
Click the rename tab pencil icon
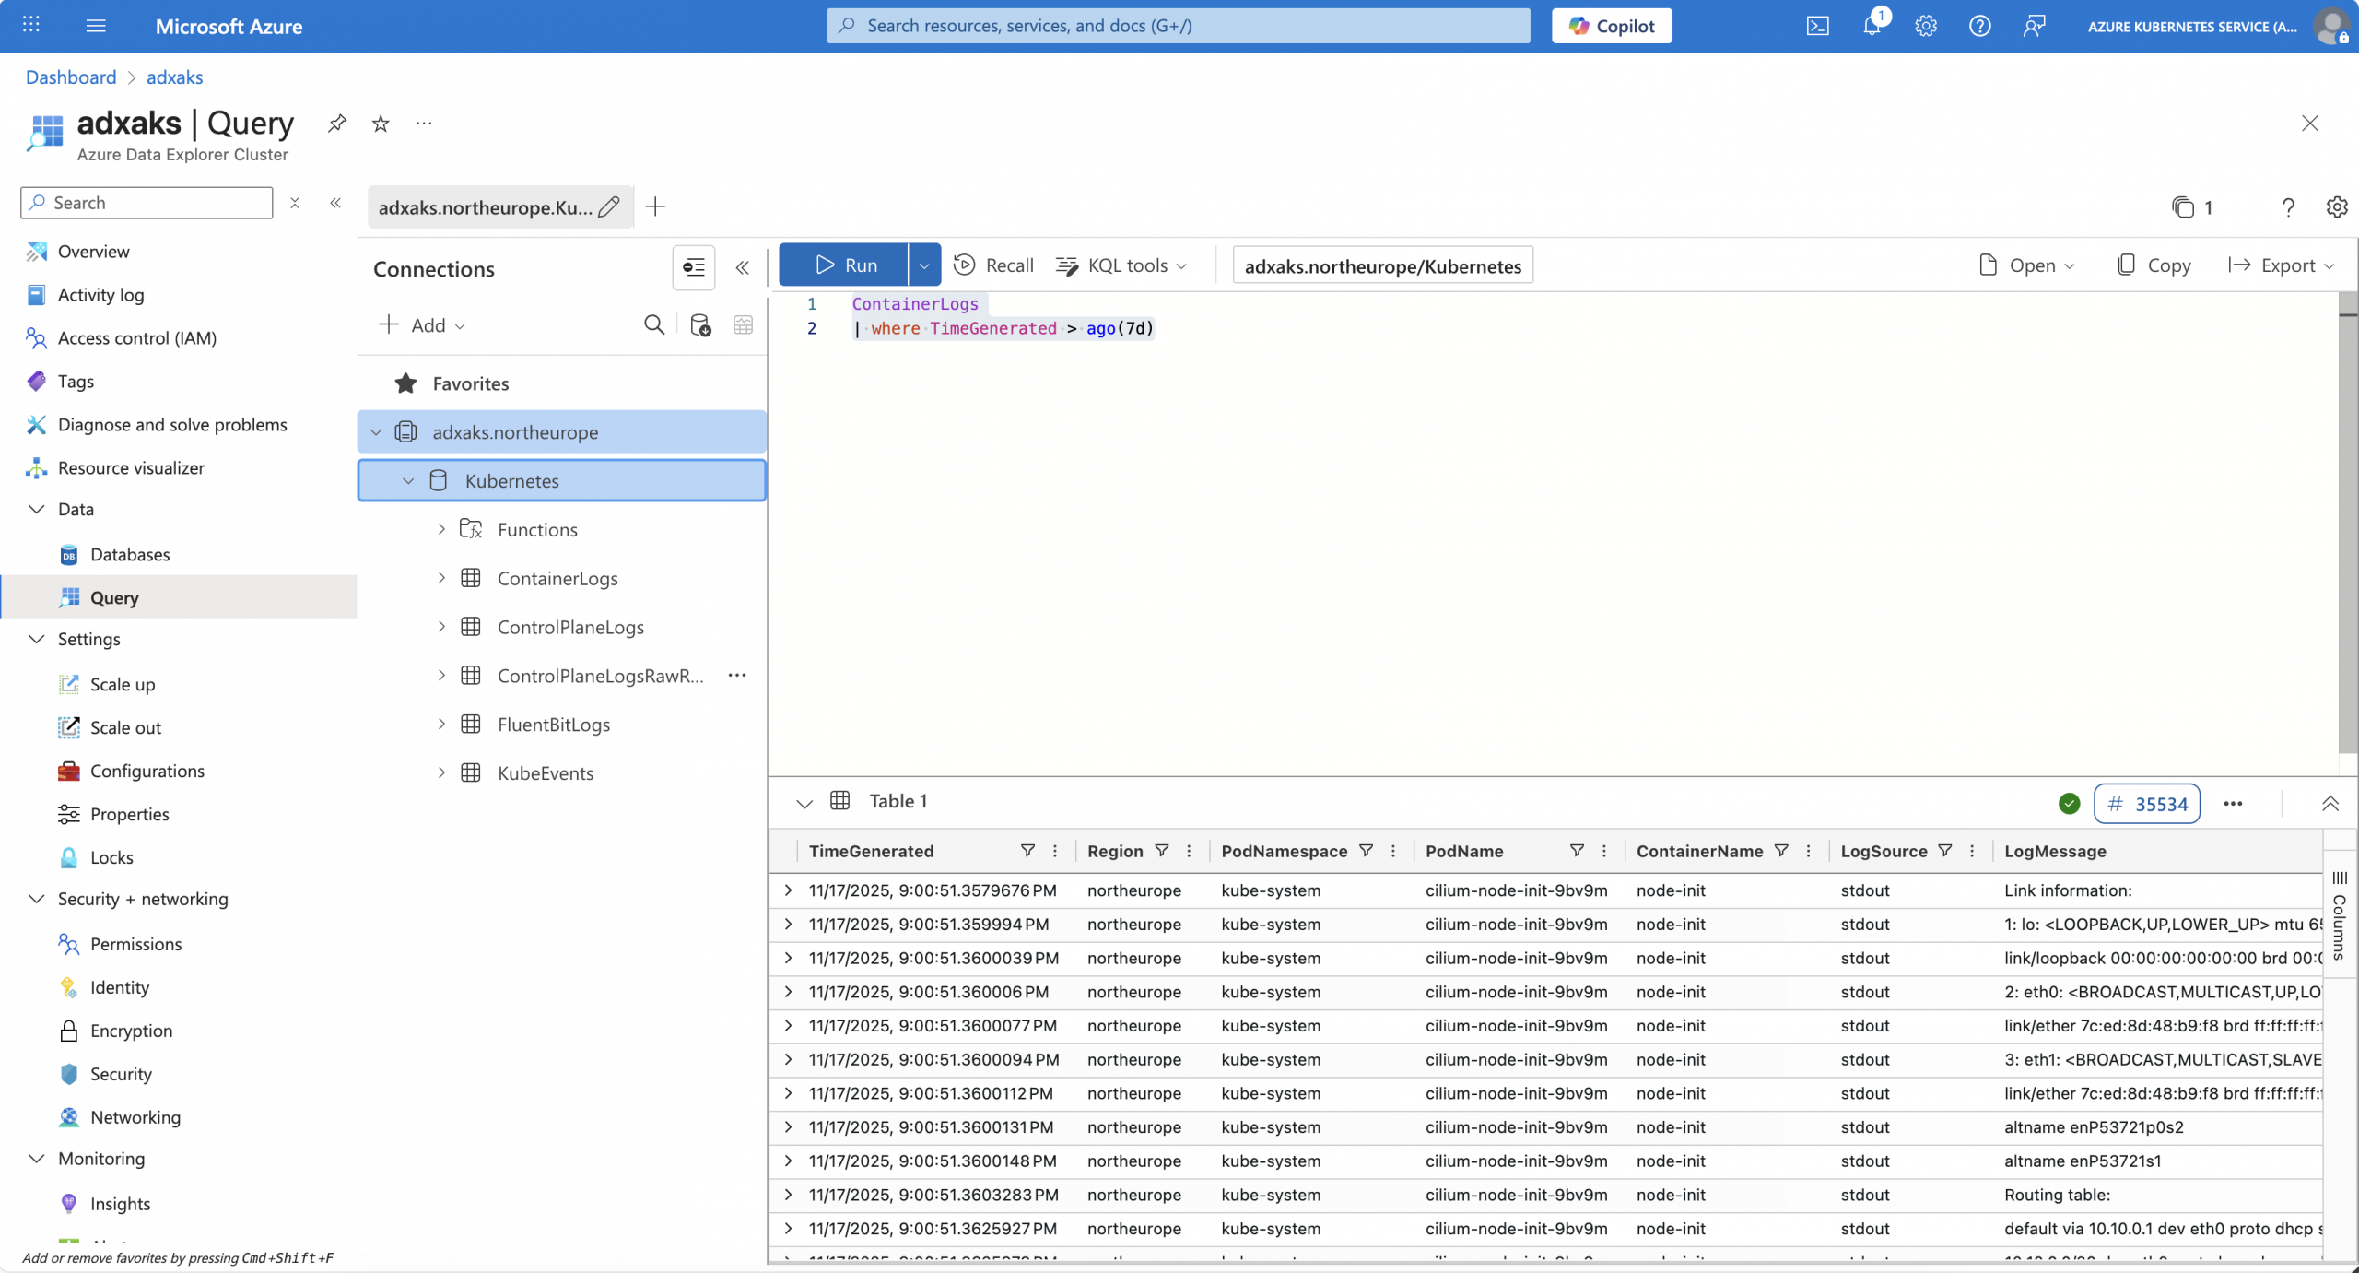(609, 207)
